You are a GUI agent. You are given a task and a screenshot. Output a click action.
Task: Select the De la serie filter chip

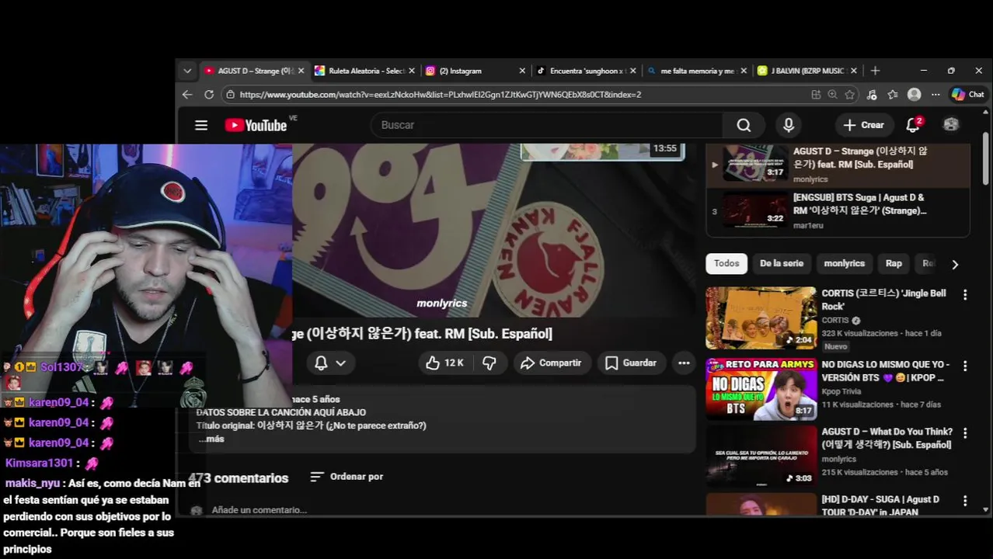[782, 263]
